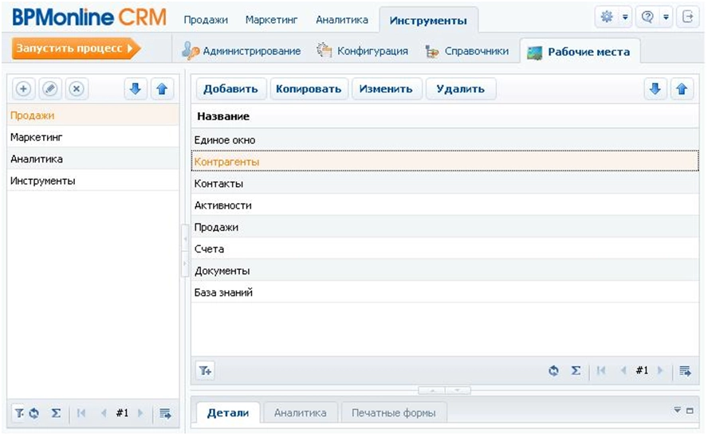
Task: Refresh the workplaces list
Action: [33, 413]
